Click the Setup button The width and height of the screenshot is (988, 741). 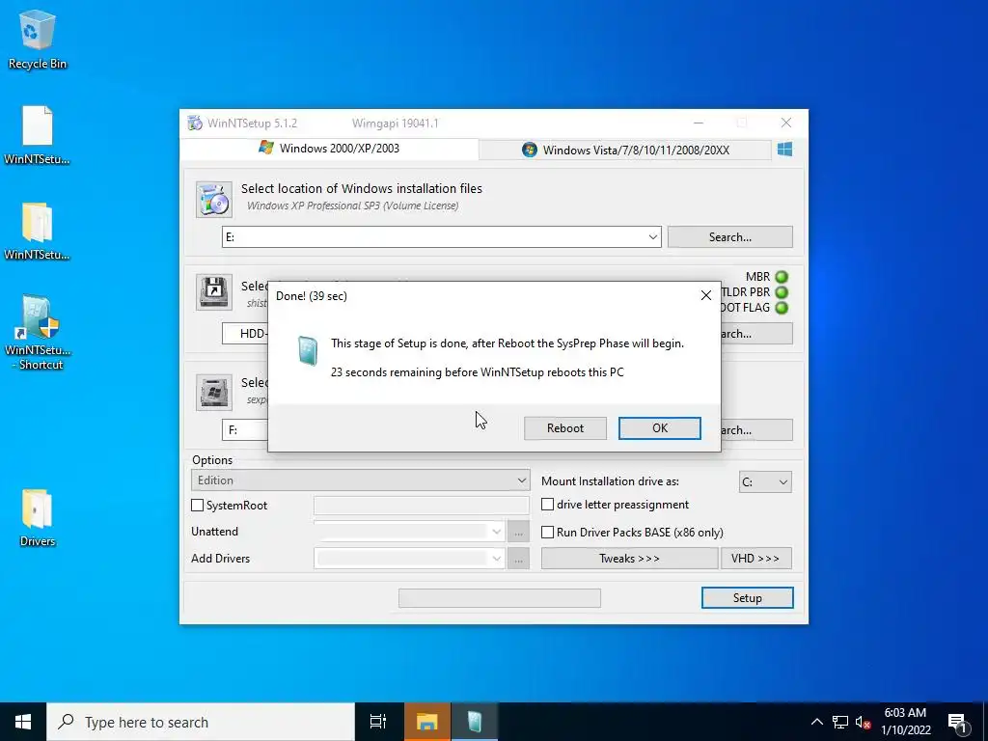[x=748, y=598]
